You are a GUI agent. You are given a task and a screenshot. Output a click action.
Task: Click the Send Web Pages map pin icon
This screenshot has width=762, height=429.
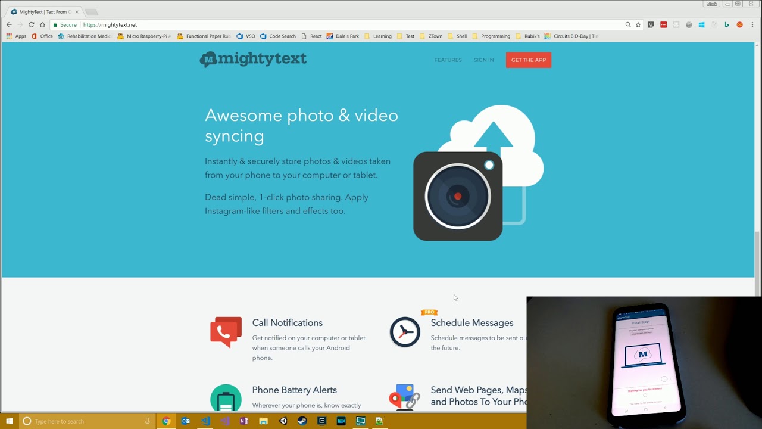click(405, 397)
